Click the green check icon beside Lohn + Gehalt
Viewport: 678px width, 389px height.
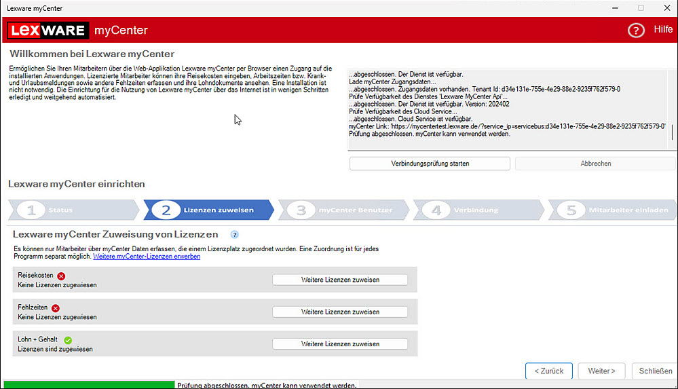pyautogui.click(x=68, y=340)
